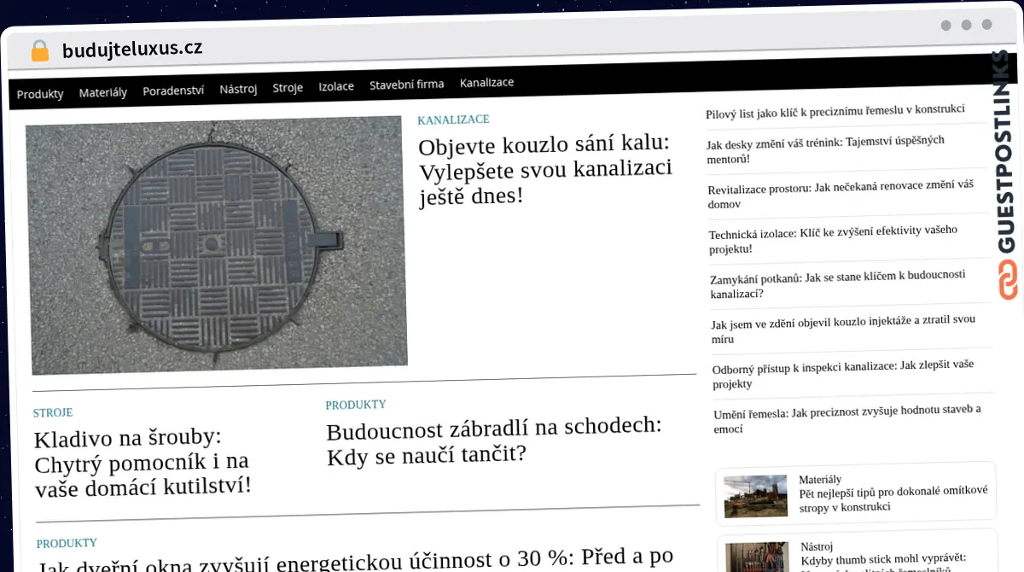1024x572 pixels.
Task: Open sidebar link 'Umění řemesla'
Action: click(x=847, y=418)
